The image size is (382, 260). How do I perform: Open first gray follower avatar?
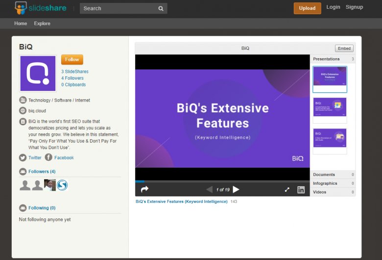point(25,185)
